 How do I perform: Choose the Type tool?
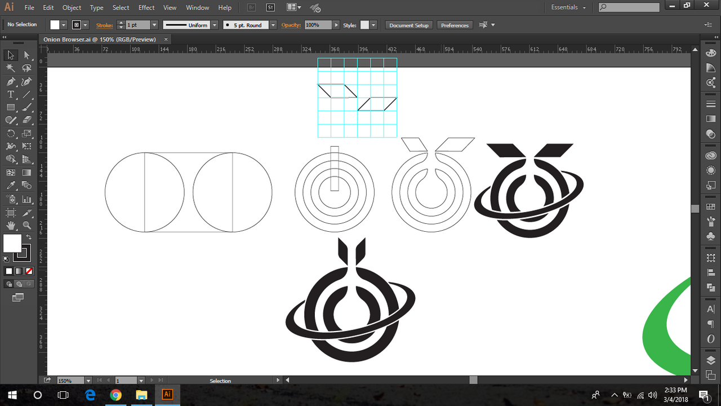11,95
